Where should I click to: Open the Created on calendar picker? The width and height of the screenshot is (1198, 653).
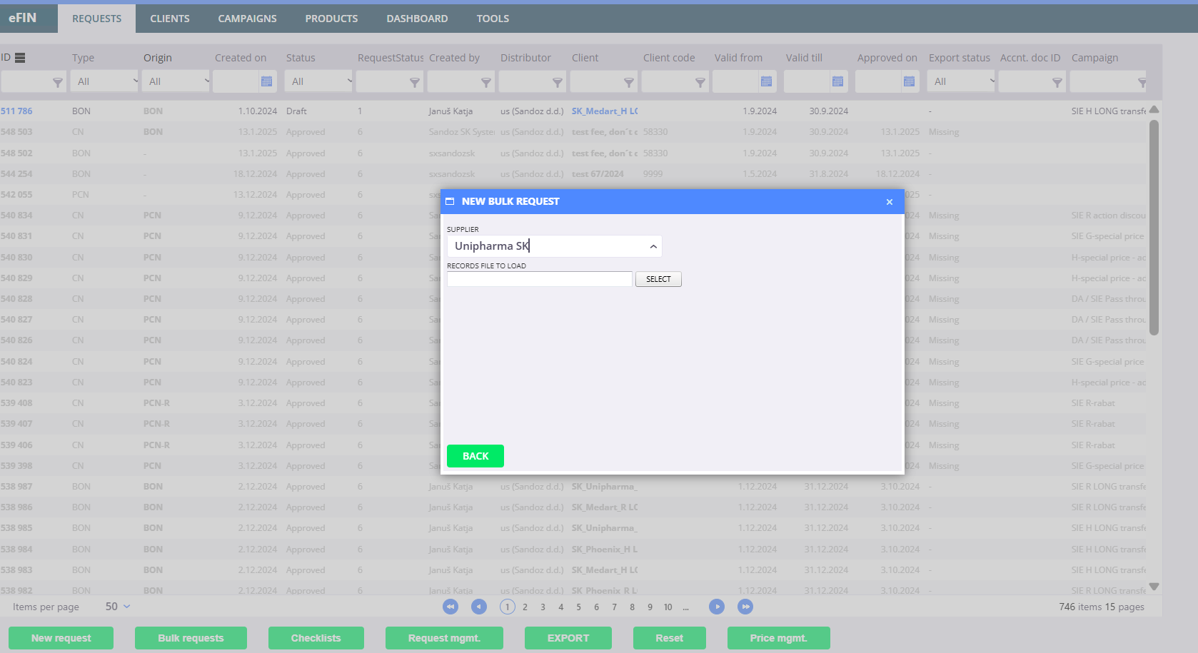(x=266, y=81)
